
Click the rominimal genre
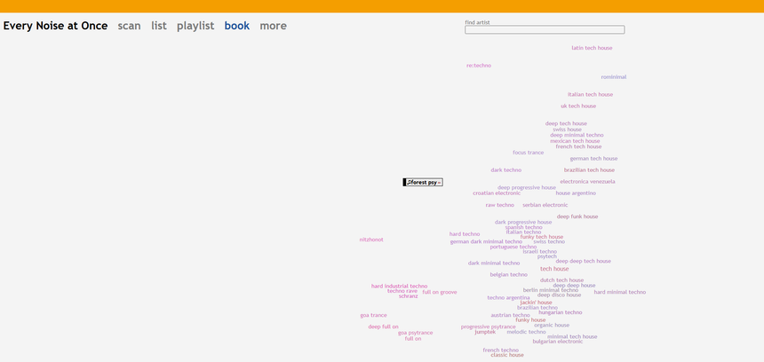tap(613, 77)
